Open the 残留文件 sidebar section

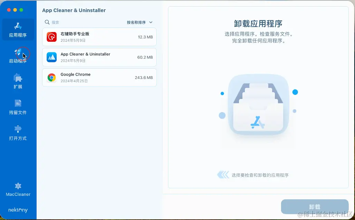click(18, 107)
